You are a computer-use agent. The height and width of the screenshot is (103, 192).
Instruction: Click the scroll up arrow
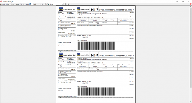coord(191,6)
